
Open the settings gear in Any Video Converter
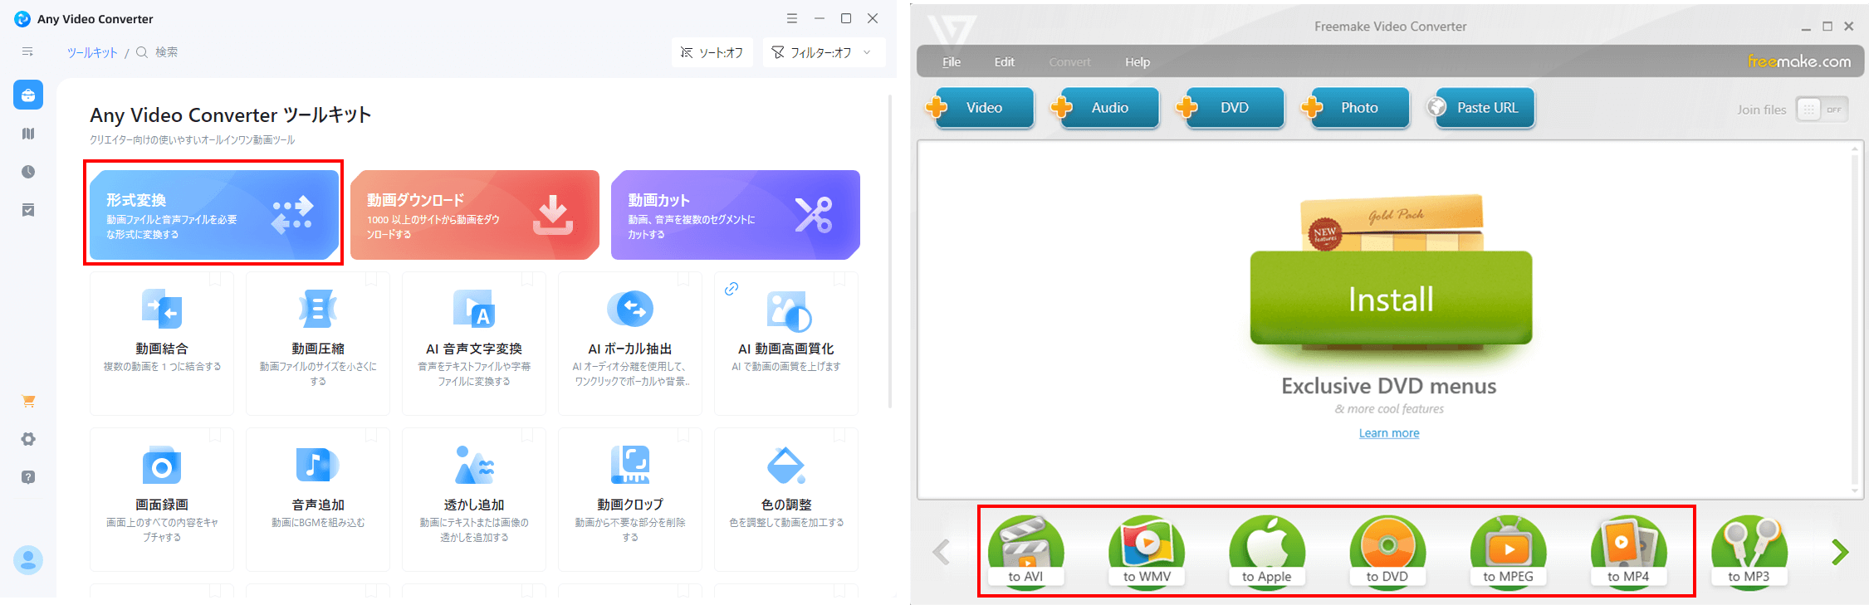[x=28, y=439]
